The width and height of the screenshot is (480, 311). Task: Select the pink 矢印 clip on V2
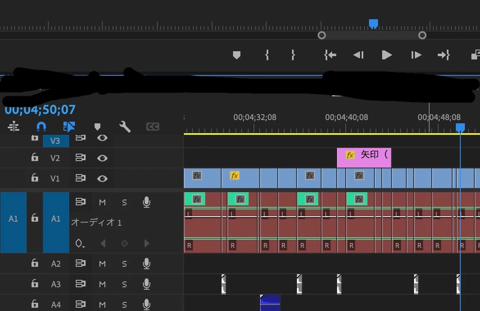click(364, 158)
